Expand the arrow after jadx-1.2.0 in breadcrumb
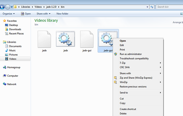Image resolution: width=183 pixels, height=116 pixels. pos(59,7)
